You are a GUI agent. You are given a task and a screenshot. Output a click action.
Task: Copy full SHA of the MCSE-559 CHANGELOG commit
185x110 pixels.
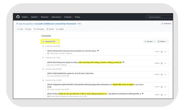(162, 74)
